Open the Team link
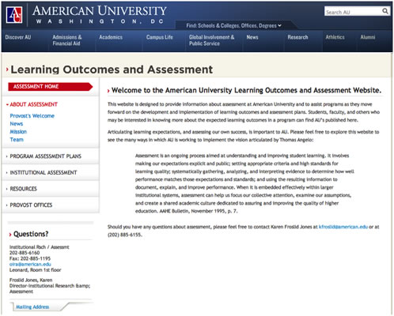Screen dimensions: 394x316 point(17,140)
